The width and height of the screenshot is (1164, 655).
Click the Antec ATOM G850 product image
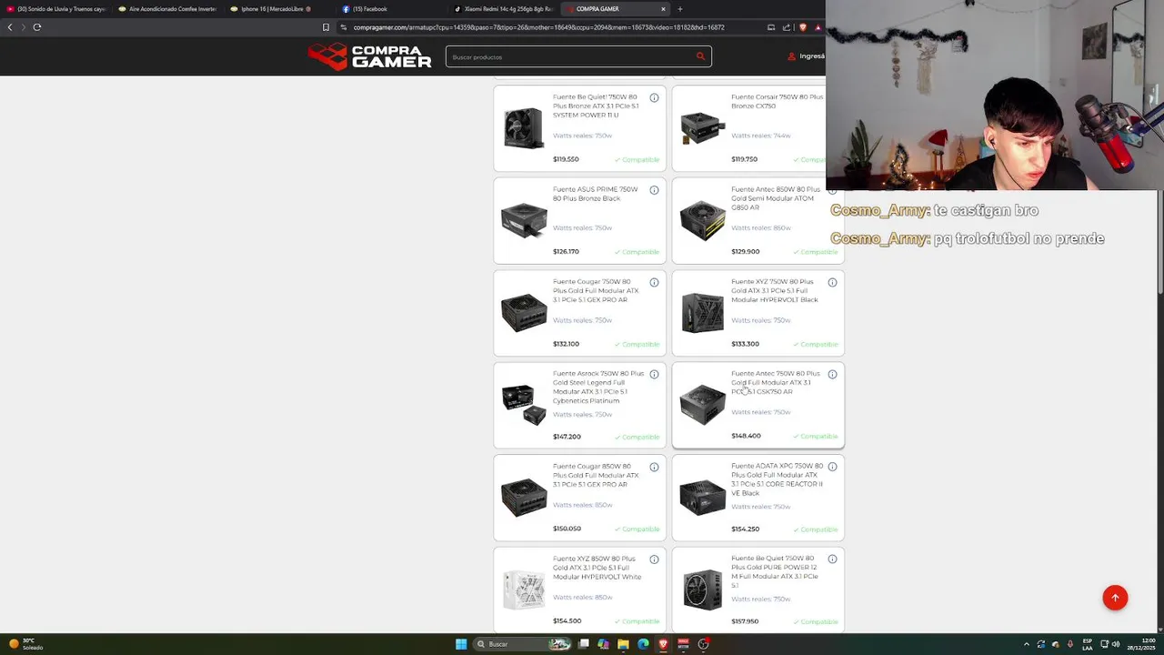coord(702,220)
